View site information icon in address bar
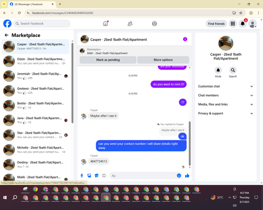 point(28,13)
